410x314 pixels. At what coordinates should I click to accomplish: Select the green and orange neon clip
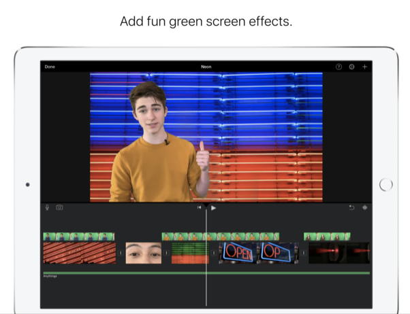(x=190, y=253)
